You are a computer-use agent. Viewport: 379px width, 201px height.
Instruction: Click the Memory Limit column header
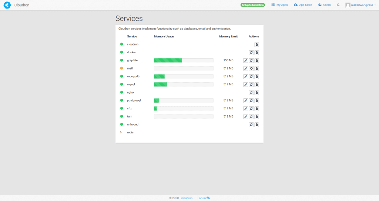click(x=228, y=37)
